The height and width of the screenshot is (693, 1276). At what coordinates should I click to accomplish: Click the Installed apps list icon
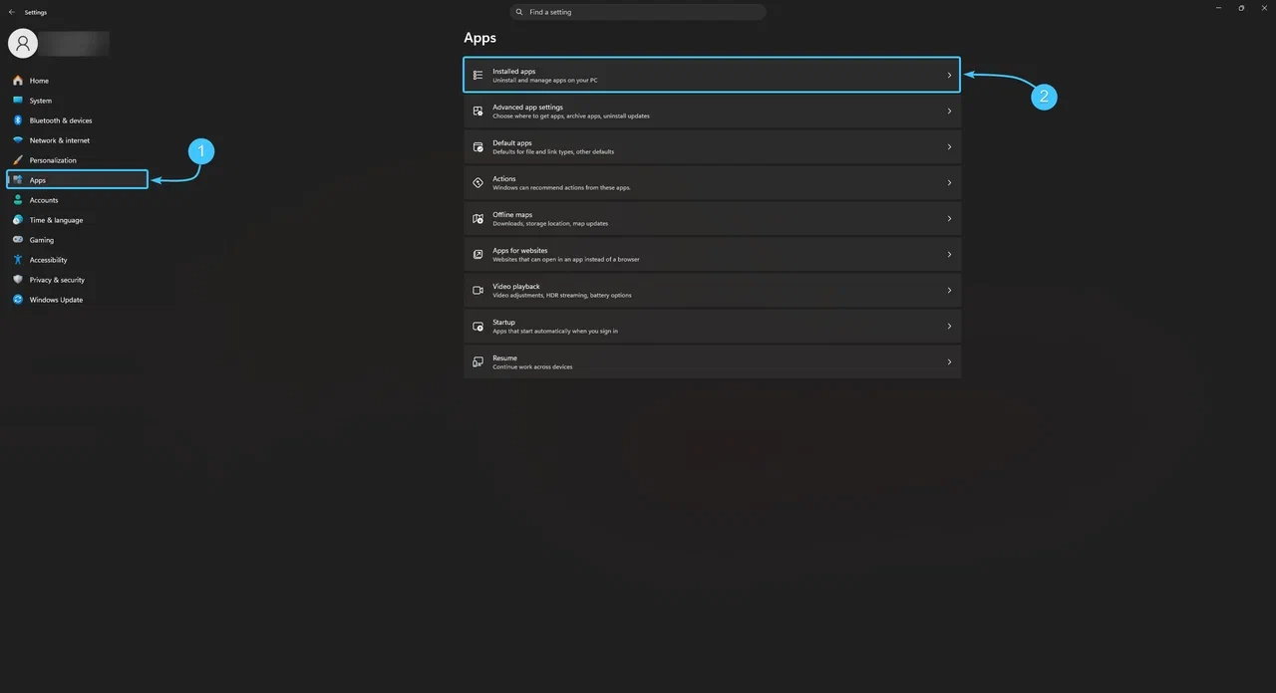point(478,76)
